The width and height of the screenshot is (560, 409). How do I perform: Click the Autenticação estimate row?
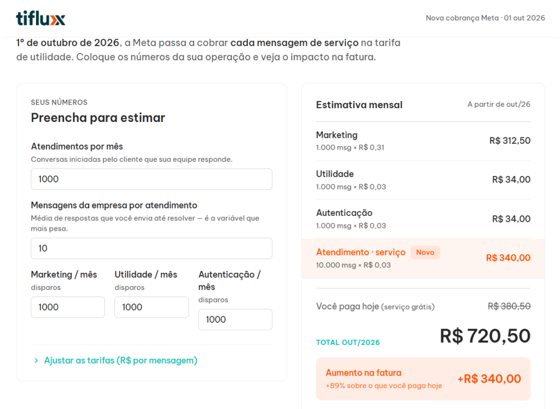coord(423,219)
